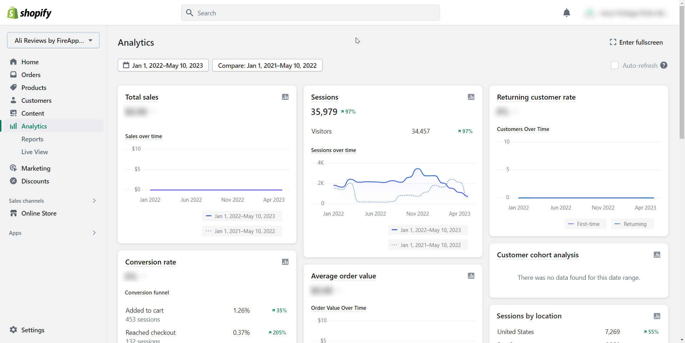Click calendar icon in date range button
This screenshot has height=343, width=685.
pos(126,65)
